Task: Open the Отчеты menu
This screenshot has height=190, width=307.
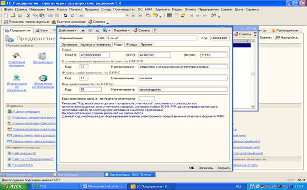Action: pos(190,9)
